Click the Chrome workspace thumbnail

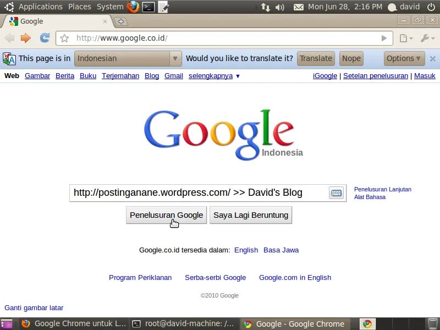pyautogui.click(x=367, y=324)
